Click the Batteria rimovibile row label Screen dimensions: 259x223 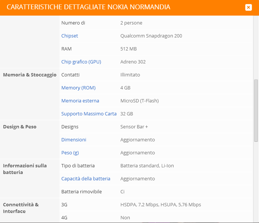(x=81, y=192)
